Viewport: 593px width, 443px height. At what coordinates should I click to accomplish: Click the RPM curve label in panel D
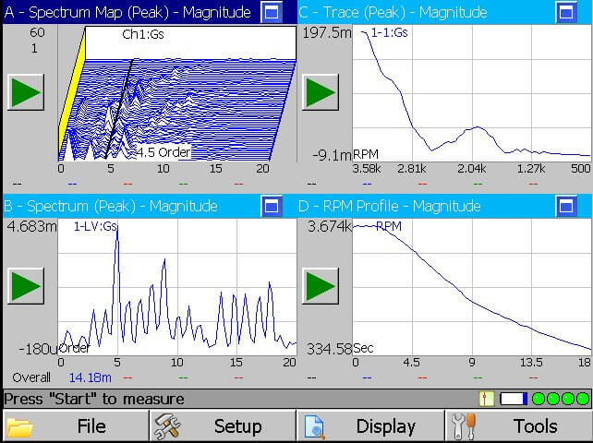coord(389,226)
